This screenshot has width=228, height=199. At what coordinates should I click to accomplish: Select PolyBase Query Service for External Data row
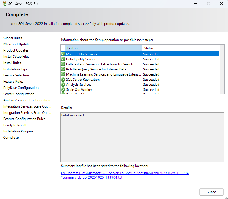point(140,69)
